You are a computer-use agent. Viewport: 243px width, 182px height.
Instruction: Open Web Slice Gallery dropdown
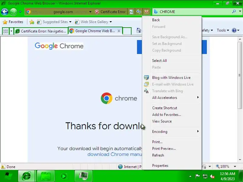coord(93,22)
